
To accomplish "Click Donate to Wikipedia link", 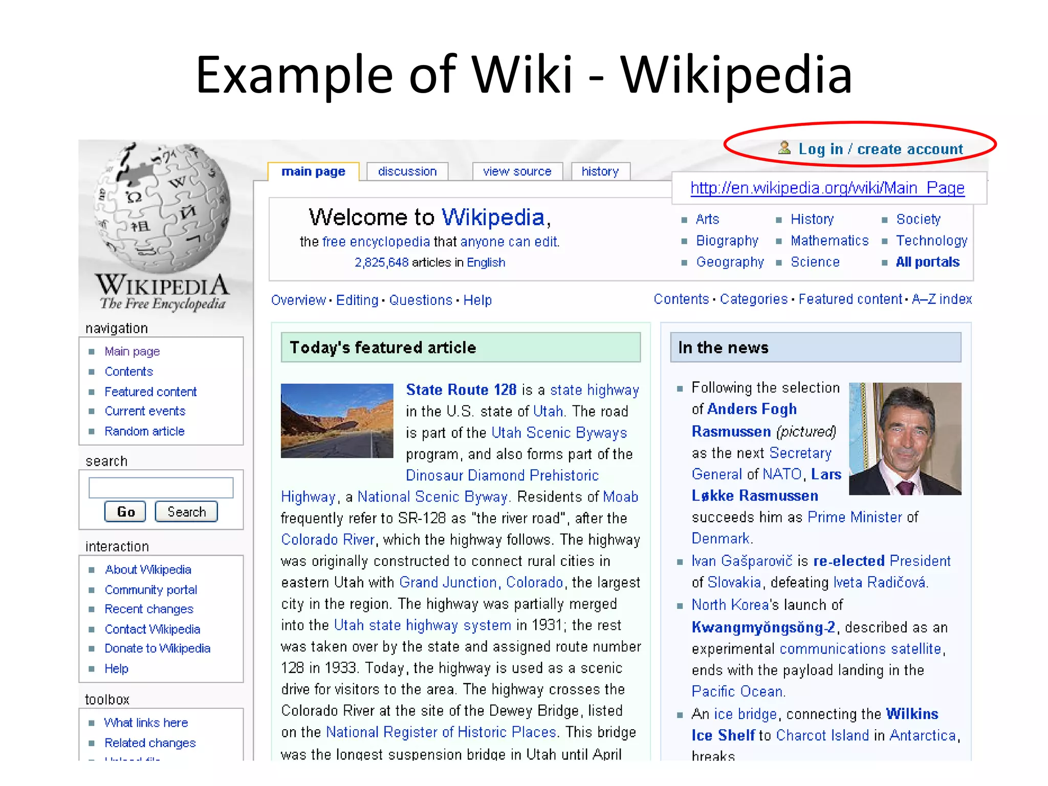I will tap(157, 648).
